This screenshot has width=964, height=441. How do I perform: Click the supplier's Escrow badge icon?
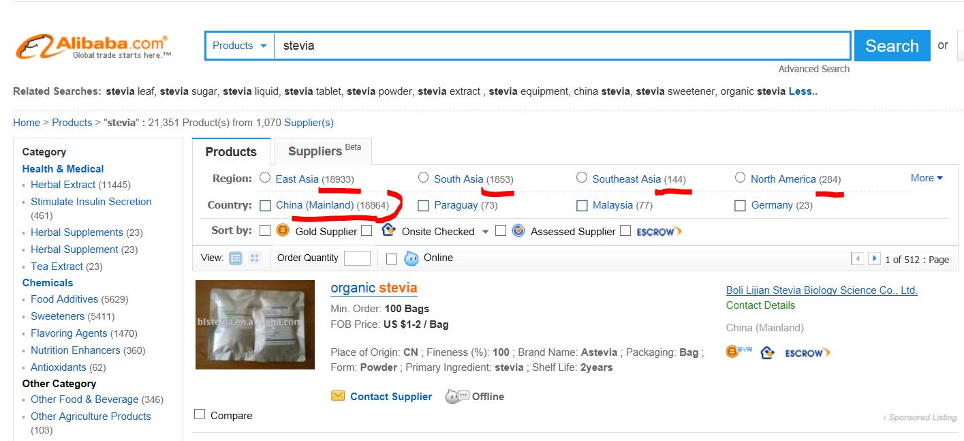(807, 352)
